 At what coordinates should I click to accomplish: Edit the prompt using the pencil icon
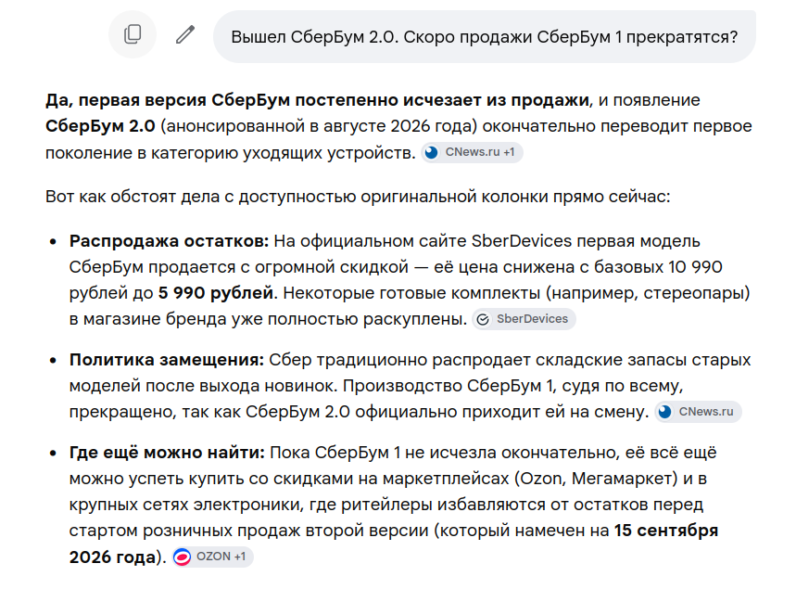pyautogui.click(x=185, y=34)
